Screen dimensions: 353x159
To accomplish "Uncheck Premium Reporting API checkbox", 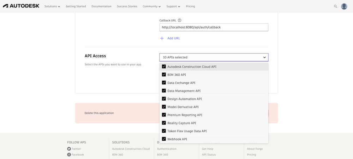I will [164, 115].
